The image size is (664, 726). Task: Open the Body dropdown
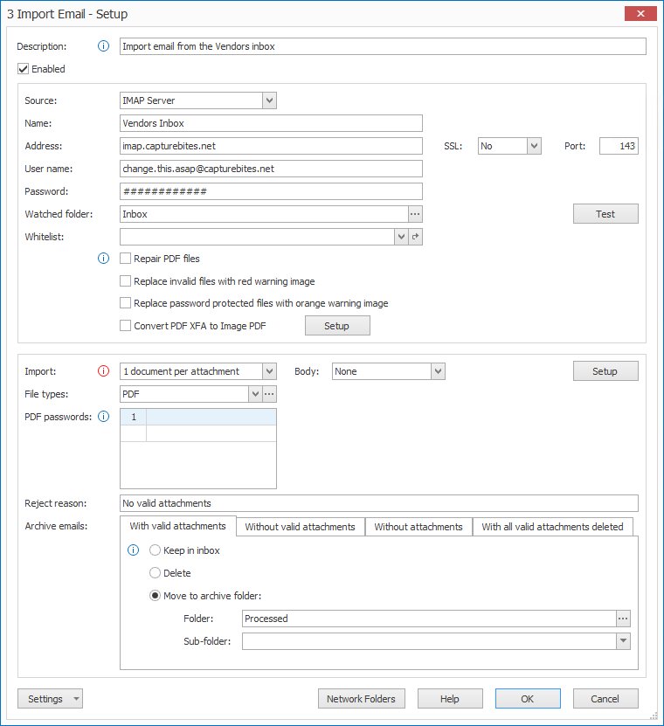[x=438, y=371]
